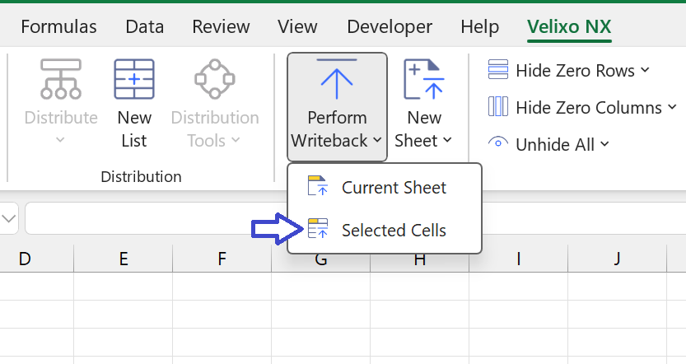686x364 pixels.
Task: Open the New Sheet dropdown chevron
Action: (447, 140)
